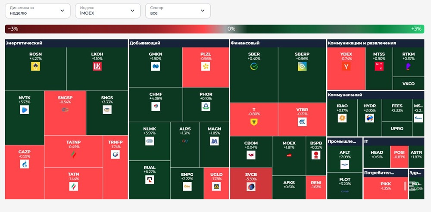Click the En+ logo in ENPG tile

187,187
